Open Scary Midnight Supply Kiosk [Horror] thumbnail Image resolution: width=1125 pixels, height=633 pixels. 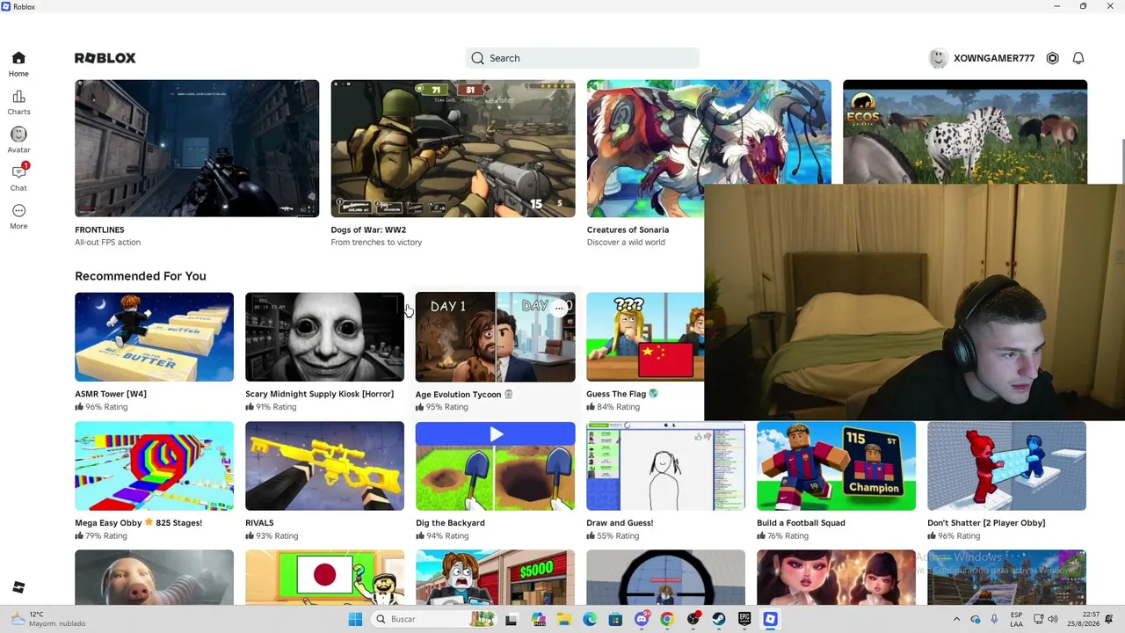click(324, 337)
